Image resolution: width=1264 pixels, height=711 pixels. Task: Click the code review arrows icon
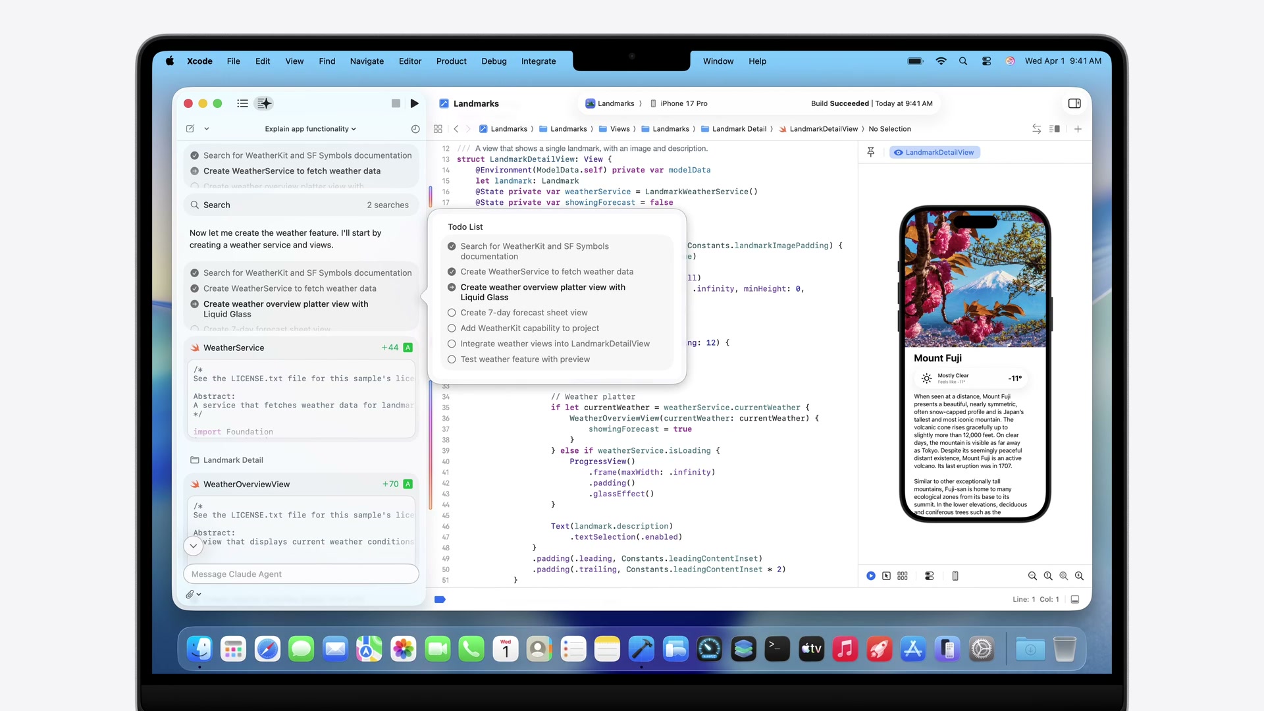pos(1036,129)
